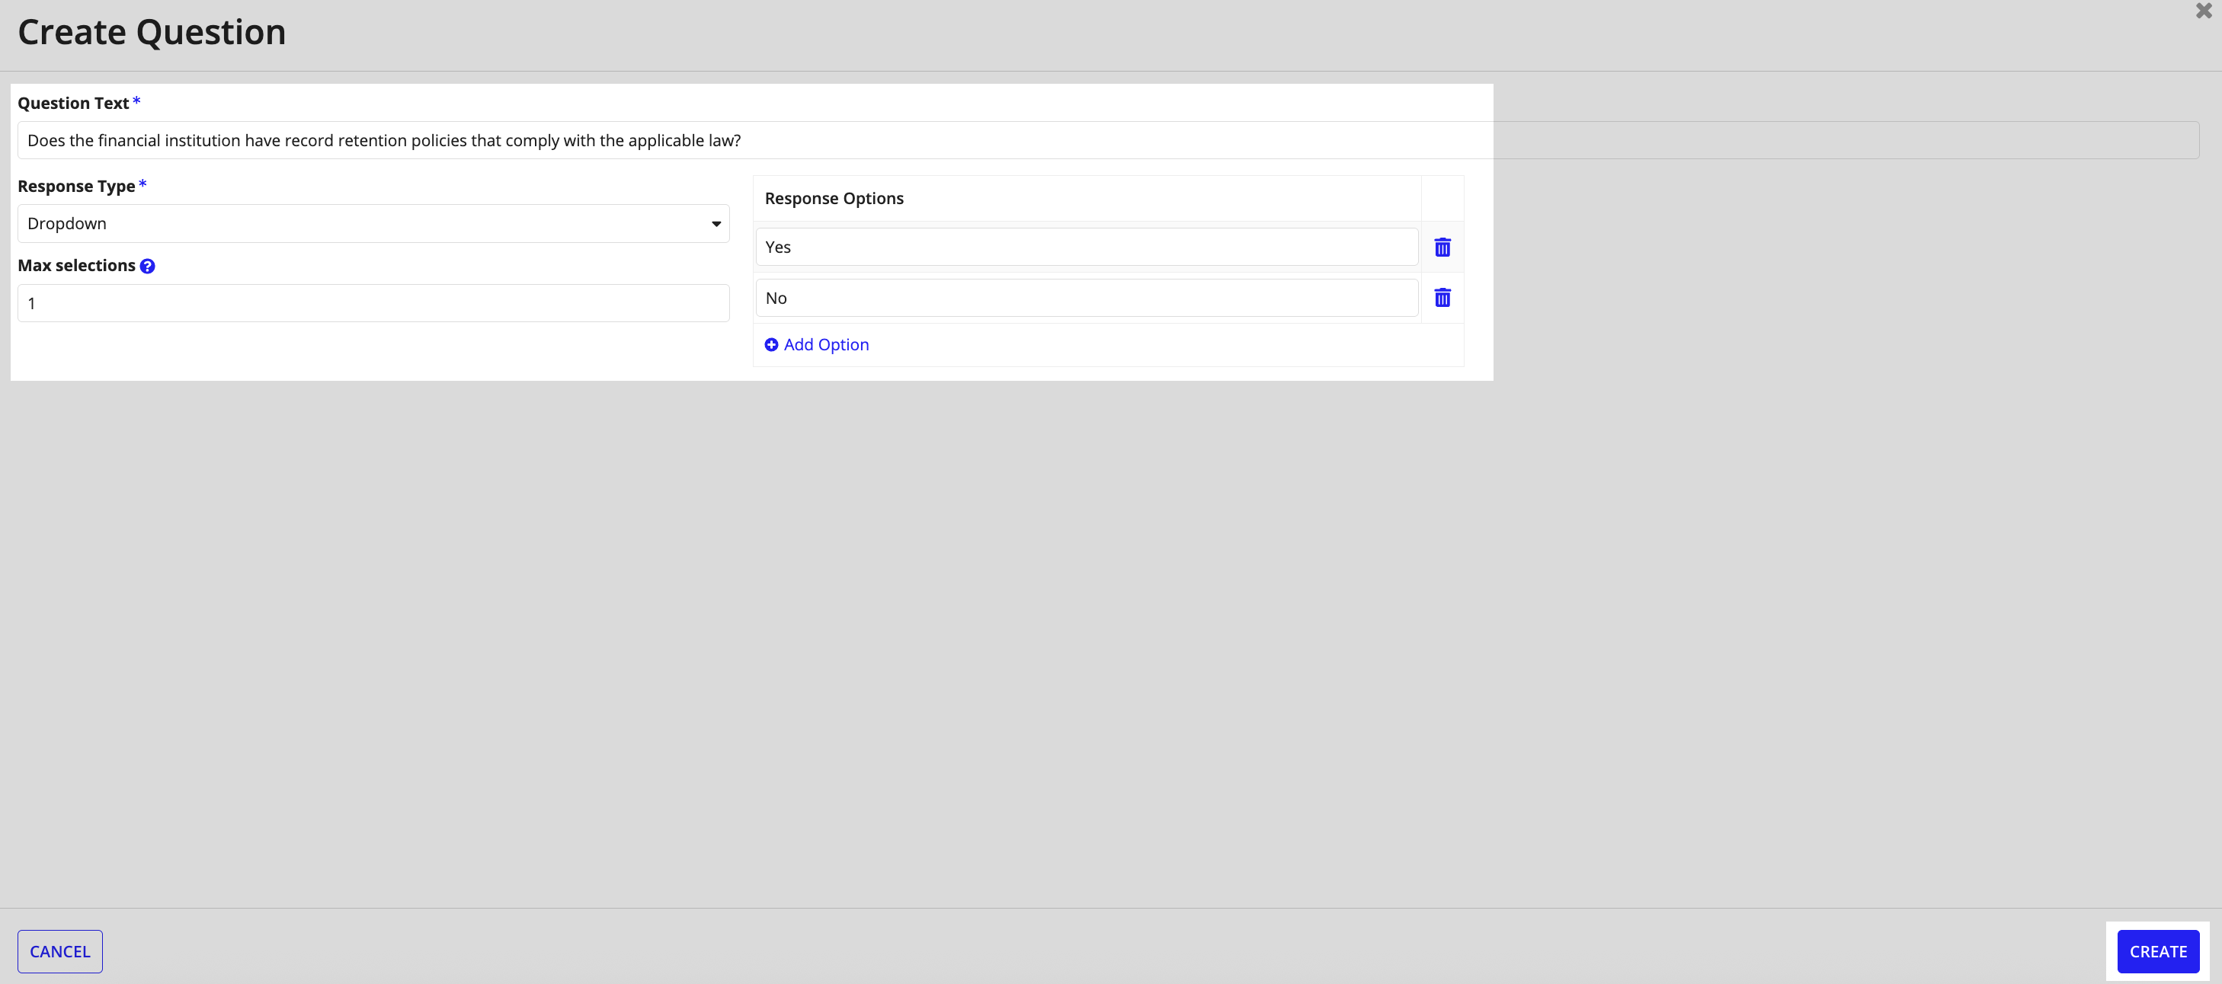Cancel question creation

pyautogui.click(x=59, y=951)
